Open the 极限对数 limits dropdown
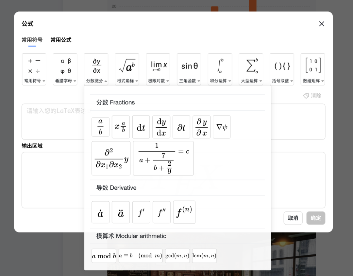Viewport: 353px width, 276px height. click(158, 69)
